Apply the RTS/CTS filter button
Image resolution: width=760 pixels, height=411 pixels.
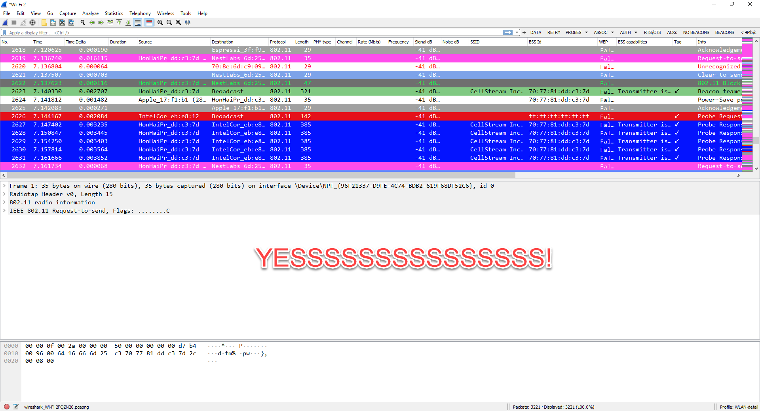click(x=652, y=32)
